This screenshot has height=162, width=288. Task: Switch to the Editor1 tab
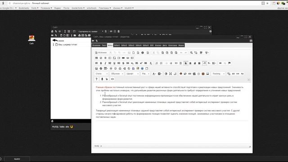117,45
